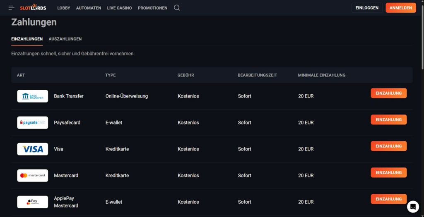Viewport: 424px width, 217px height.
Task: Click the Visa card logo
Action: pos(33,149)
